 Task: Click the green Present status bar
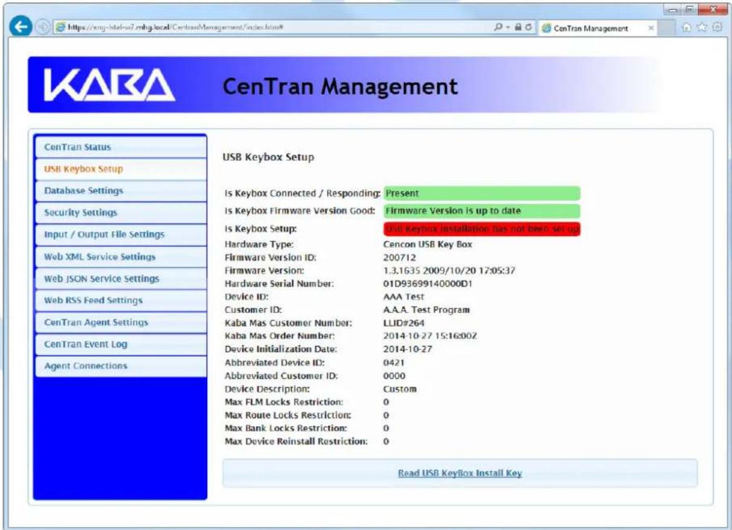click(x=482, y=193)
